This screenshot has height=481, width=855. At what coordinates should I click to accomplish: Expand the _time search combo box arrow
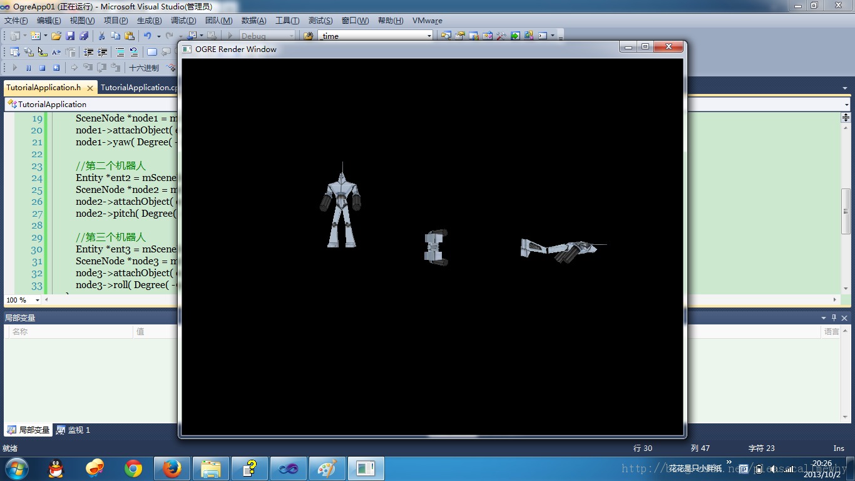coord(429,36)
